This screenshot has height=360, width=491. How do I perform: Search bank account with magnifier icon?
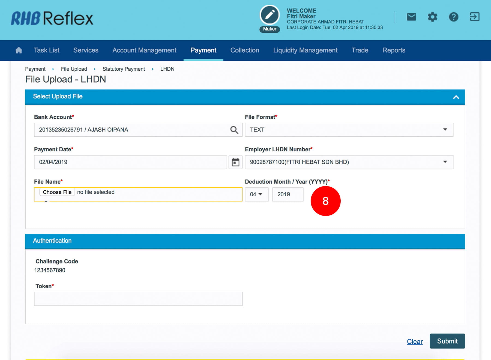coord(234,130)
